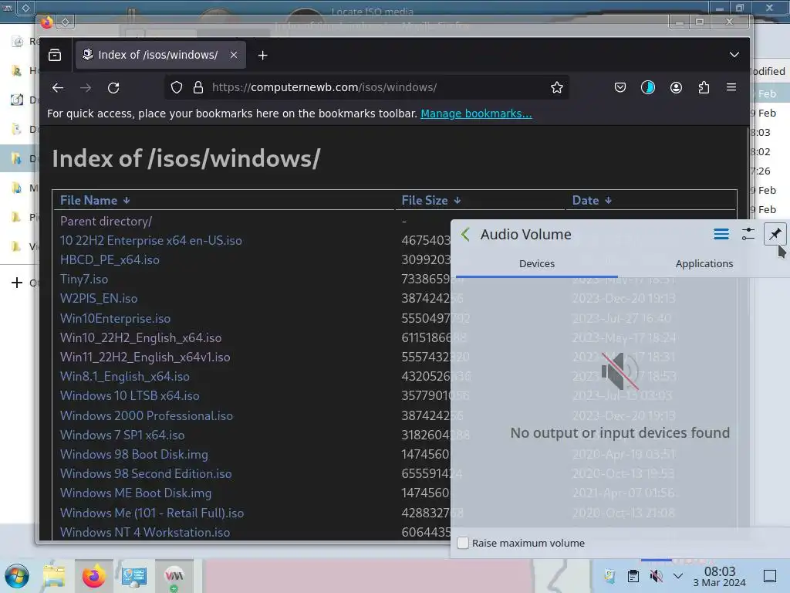Download 10 22H2 Enterprise x64 en-US.iso

(150, 241)
